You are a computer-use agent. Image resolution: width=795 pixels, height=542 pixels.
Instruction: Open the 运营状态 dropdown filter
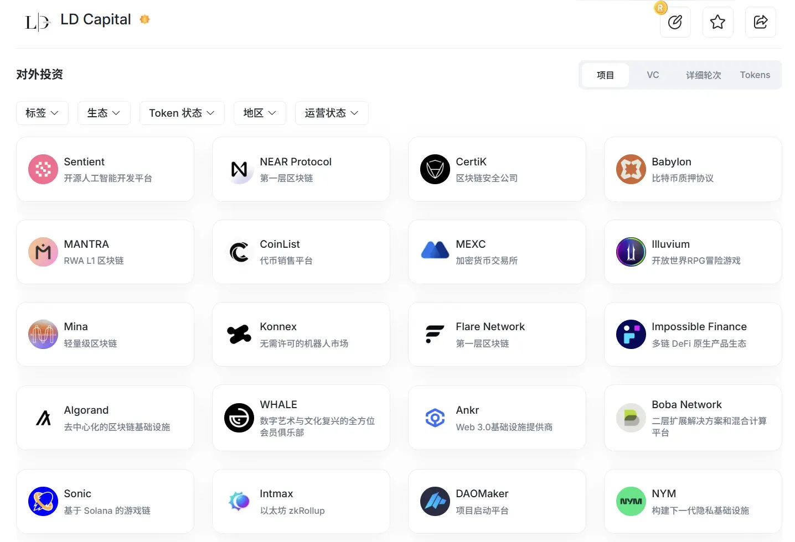(x=331, y=113)
